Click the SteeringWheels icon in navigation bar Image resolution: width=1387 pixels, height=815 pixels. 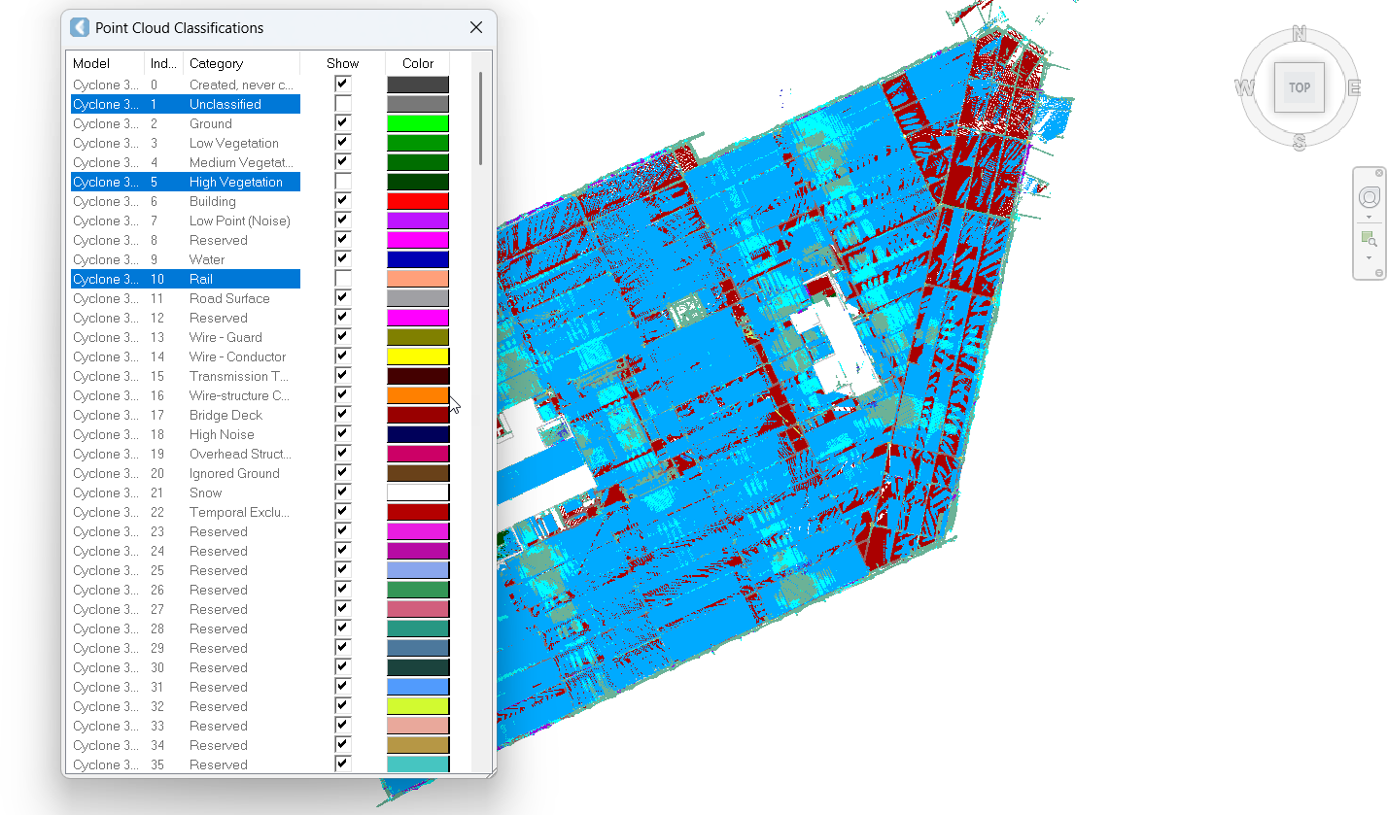[1369, 198]
